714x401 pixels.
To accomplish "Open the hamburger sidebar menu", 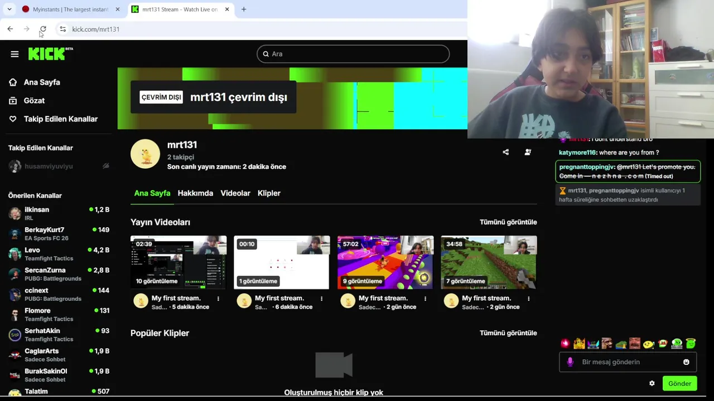I will click(x=15, y=54).
